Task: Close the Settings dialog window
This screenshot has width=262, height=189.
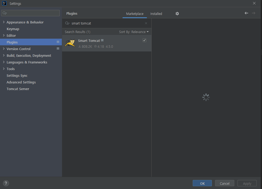Action: pos(254,3)
